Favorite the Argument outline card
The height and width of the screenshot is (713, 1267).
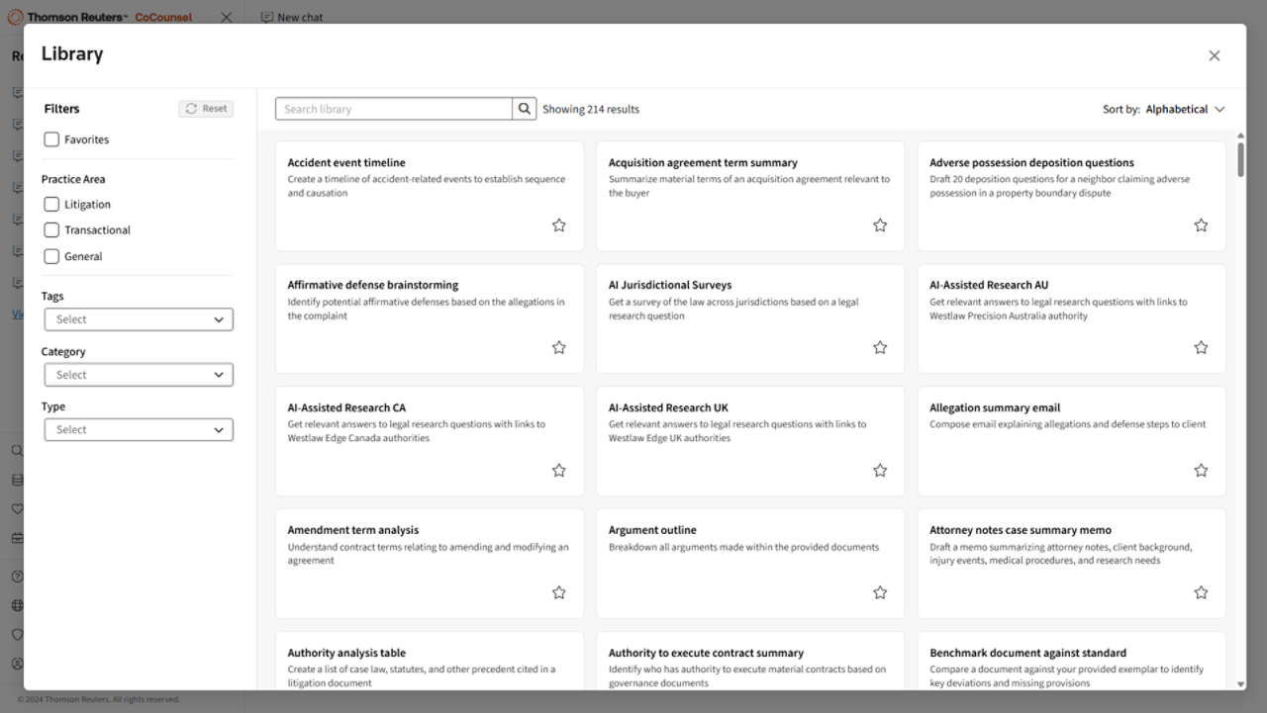tap(879, 593)
